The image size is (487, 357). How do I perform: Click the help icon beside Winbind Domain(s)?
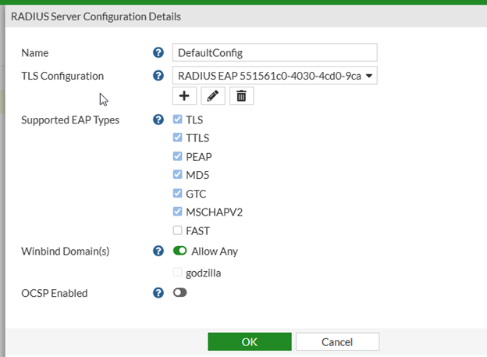coord(158,252)
